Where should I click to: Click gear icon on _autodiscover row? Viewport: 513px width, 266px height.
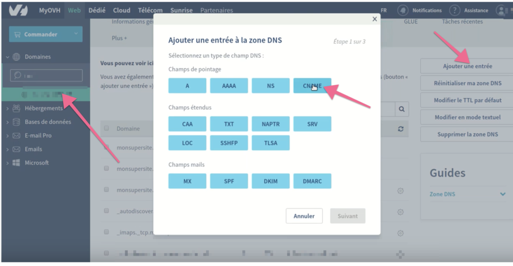[x=400, y=212]
